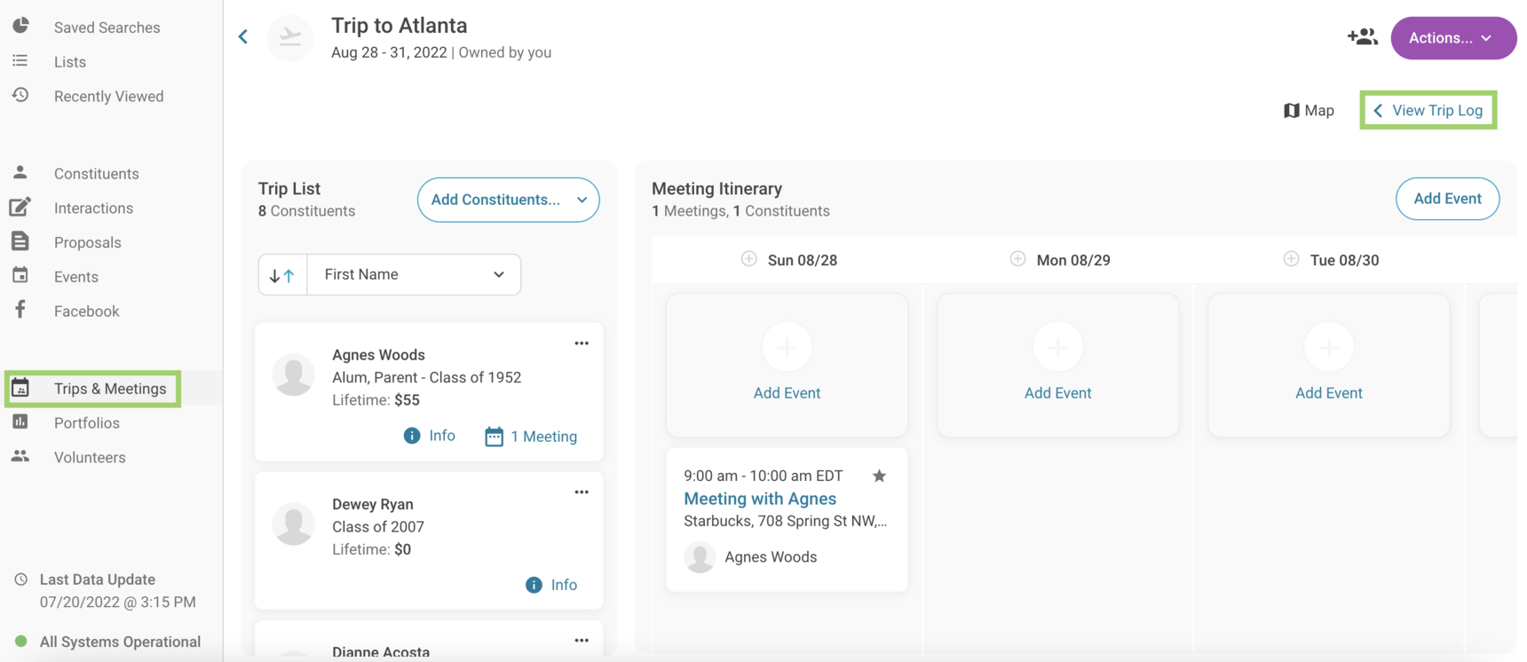Screen dimensions: 1527x662
Task: Click the Interactions pencil icon
Action: (x=20, y=207)
